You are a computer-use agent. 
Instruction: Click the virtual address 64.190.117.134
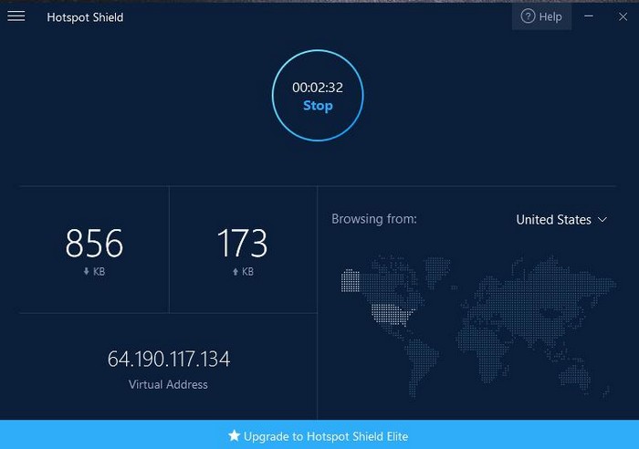168,359
